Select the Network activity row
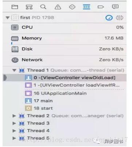Image resolution: width=132 pixels, height=147 pixels. click(67, 60)
